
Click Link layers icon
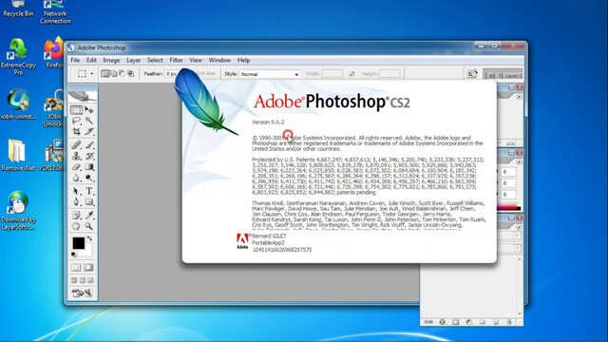click(428, 322)
